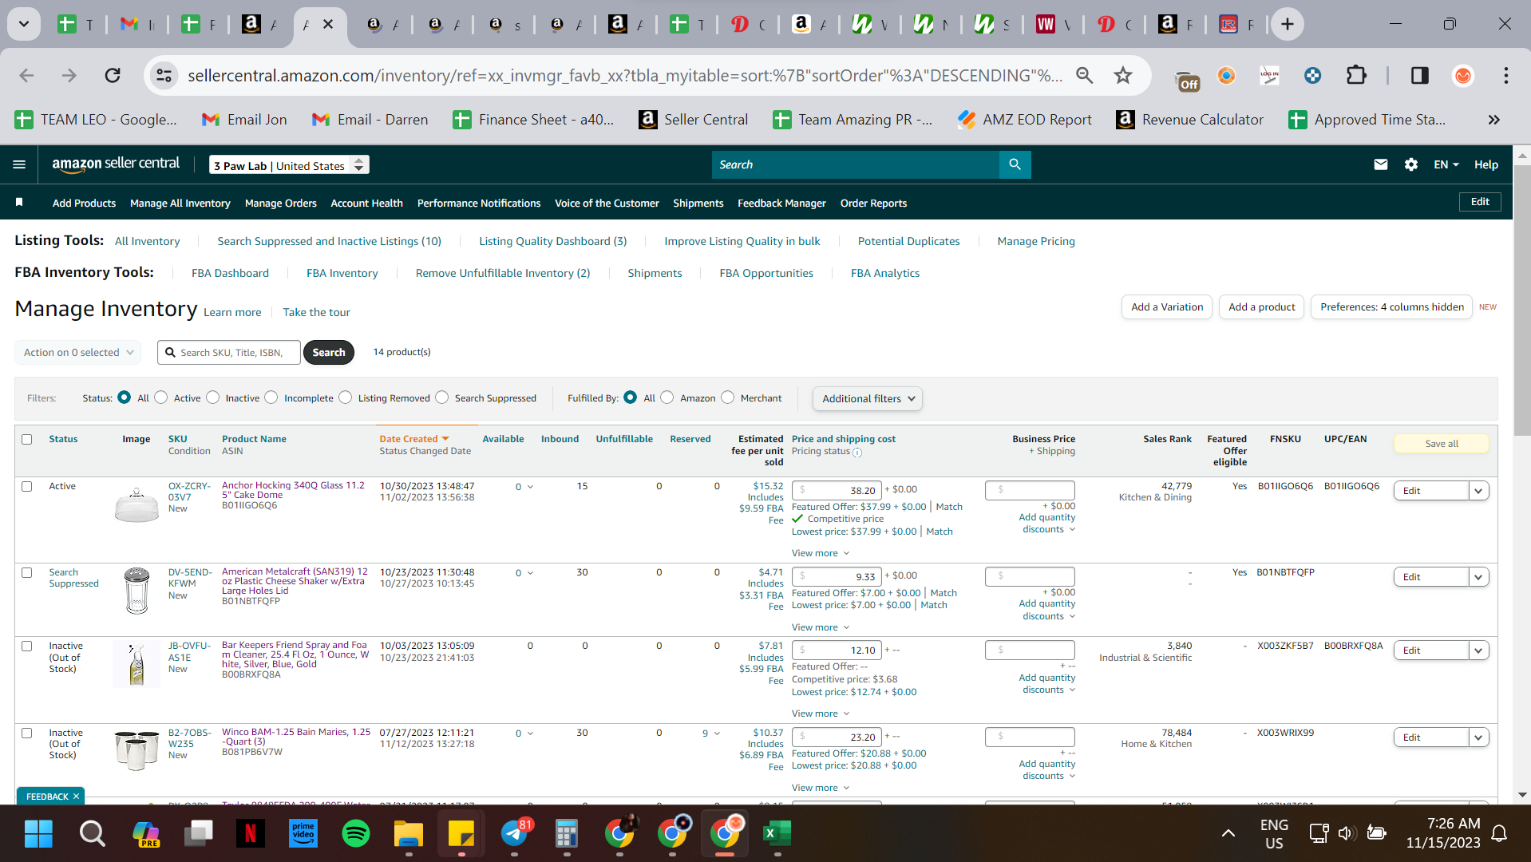Click the magnifier search button in Seller Central
Screen dimensions: 1531x862
(1015, 164)
